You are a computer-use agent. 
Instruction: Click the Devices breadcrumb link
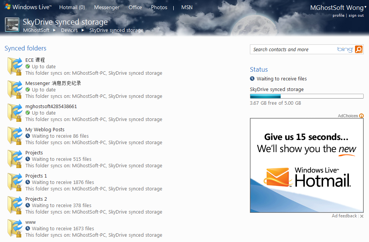(69, 30)
